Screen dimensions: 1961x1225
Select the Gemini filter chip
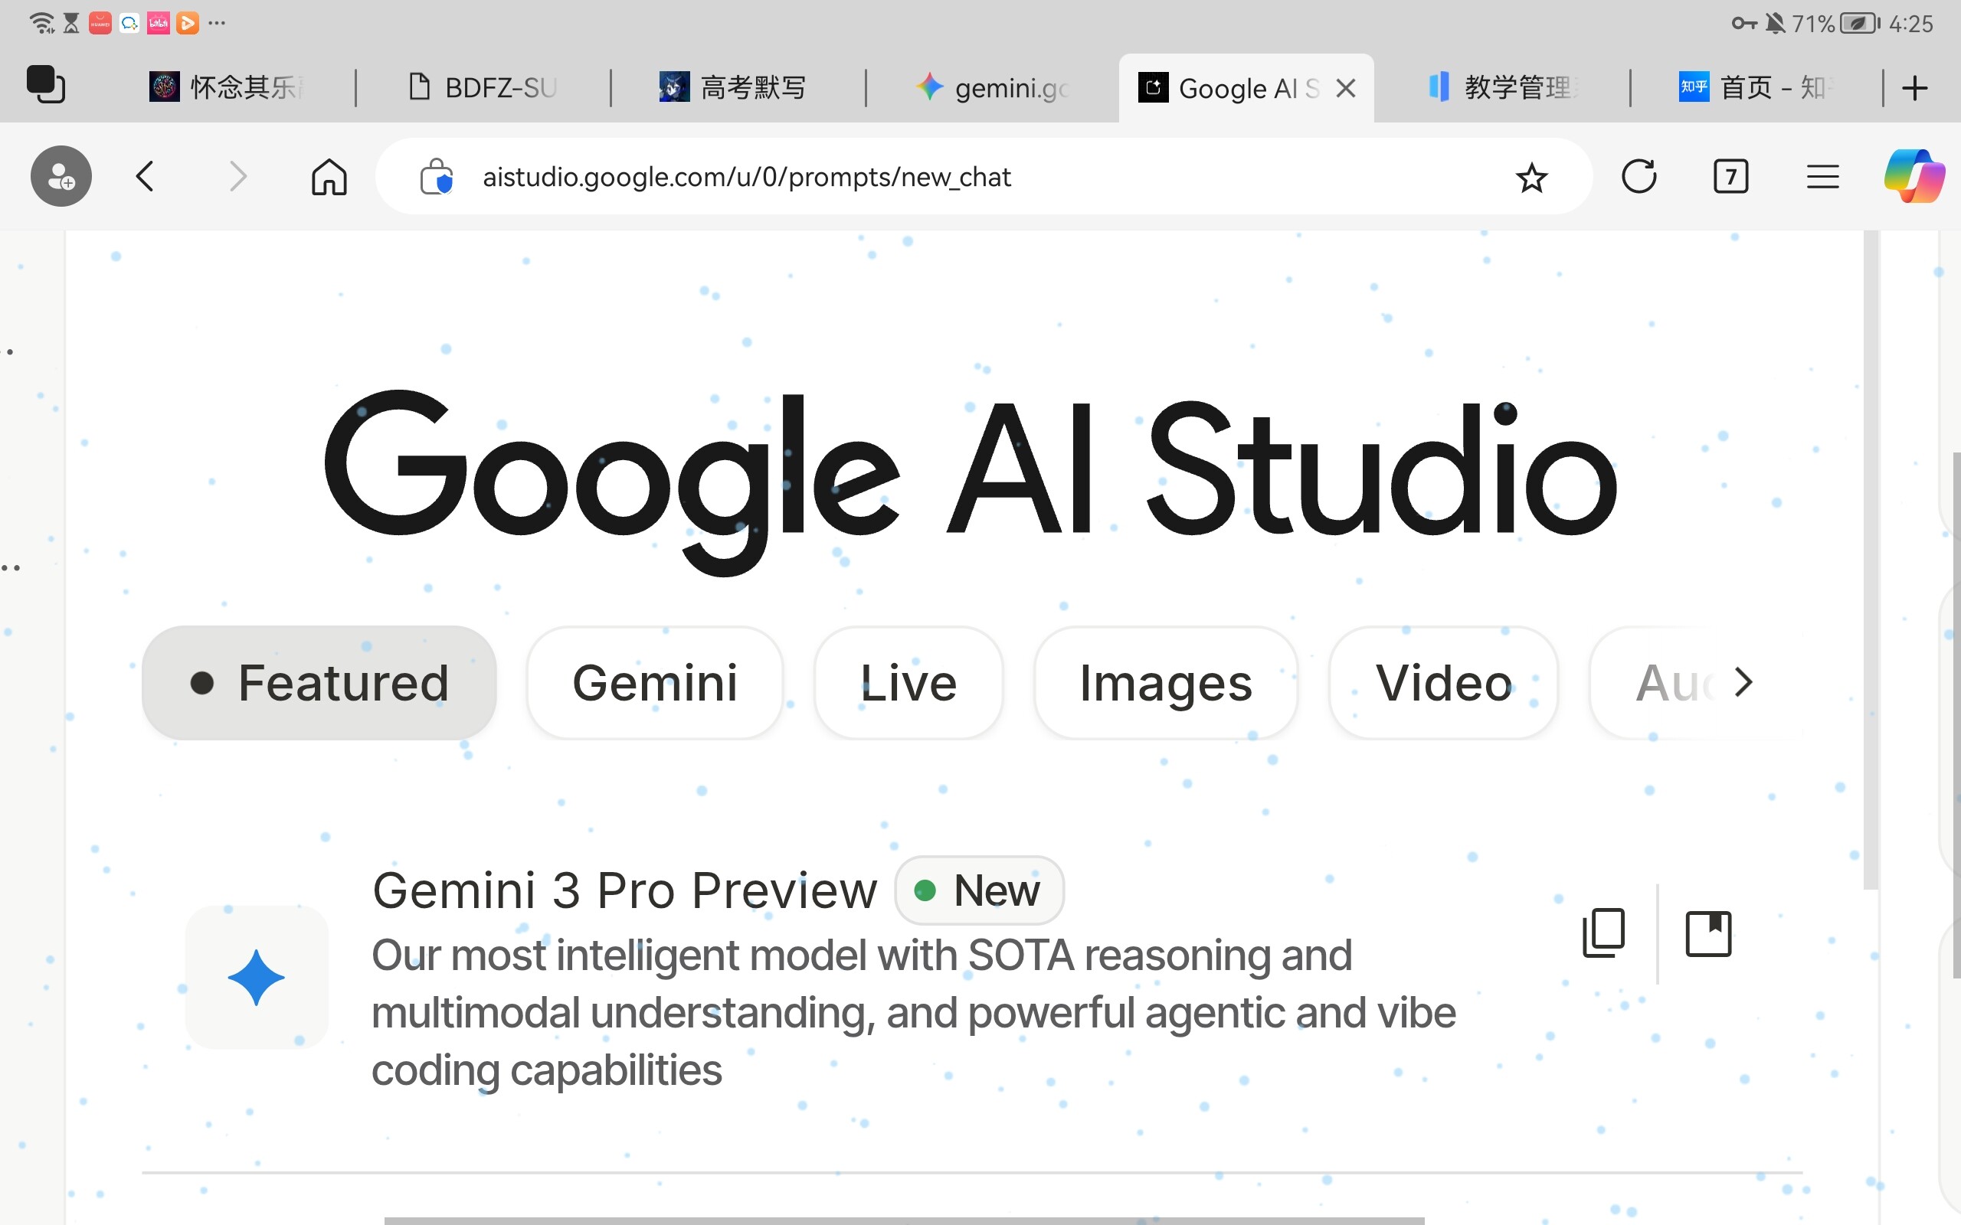coord(655,683)
